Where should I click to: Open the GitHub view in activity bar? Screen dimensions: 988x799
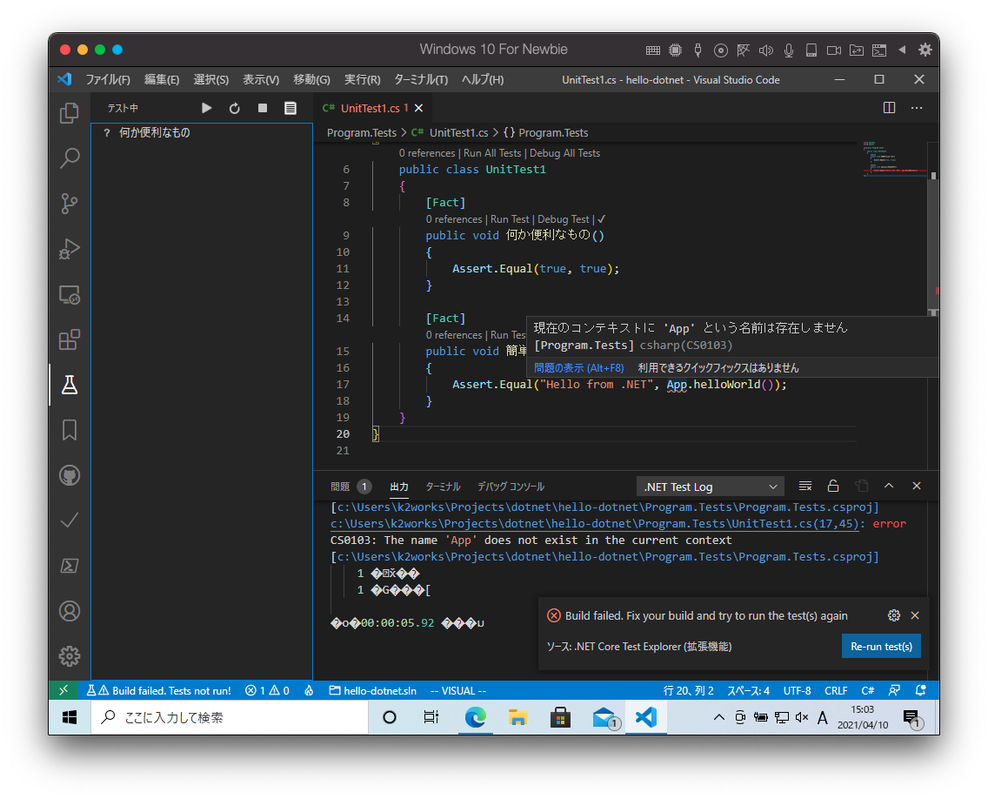70,475
